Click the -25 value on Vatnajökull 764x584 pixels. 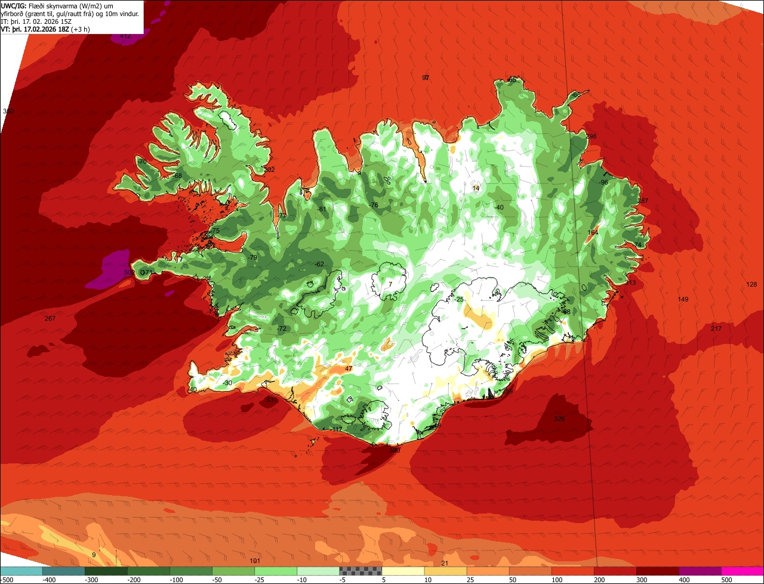459,299
